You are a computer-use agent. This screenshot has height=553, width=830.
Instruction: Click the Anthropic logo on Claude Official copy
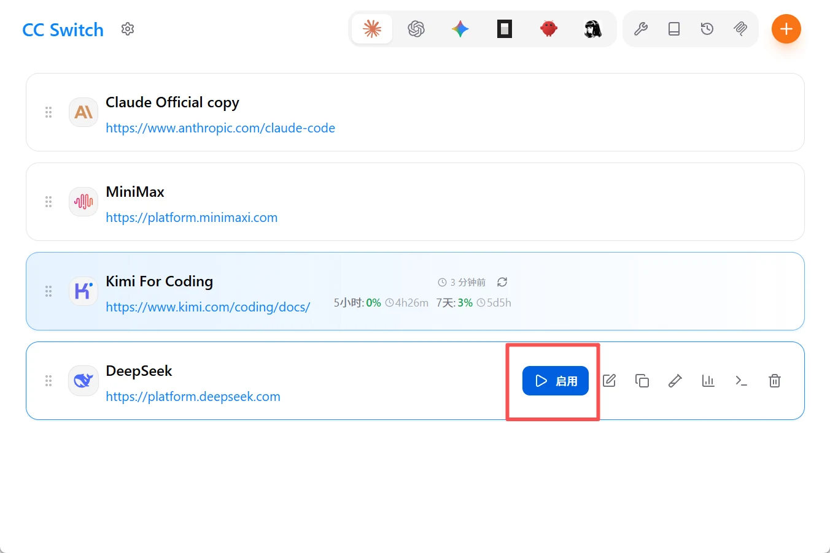83,112
